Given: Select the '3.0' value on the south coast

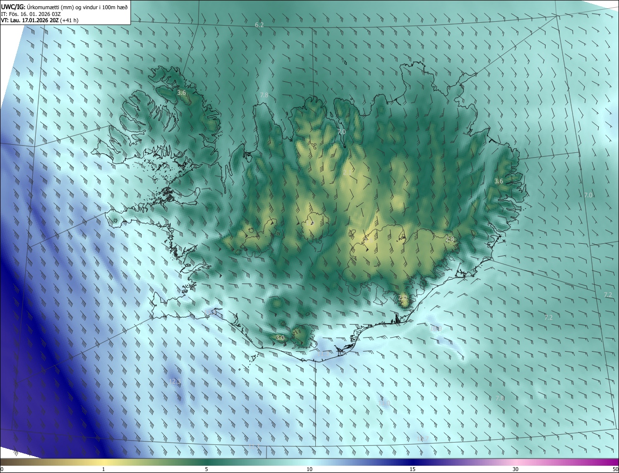Looking at the screenshot, I should (280, 338).
